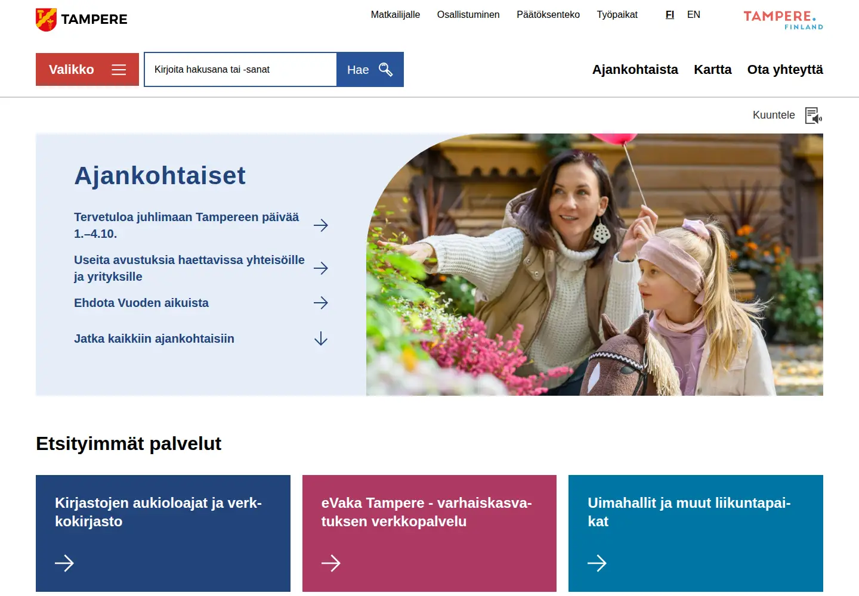Open Ehdota Vuoden aikuista link
The width and height of the screenshot is (859, 596).
click(141, 303)
